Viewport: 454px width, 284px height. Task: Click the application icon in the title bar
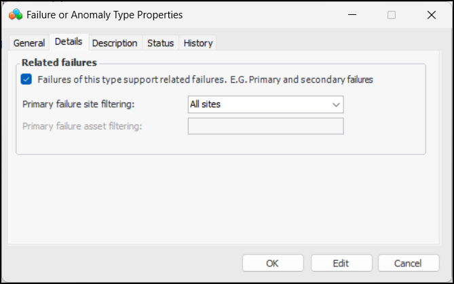pos(15,14)
